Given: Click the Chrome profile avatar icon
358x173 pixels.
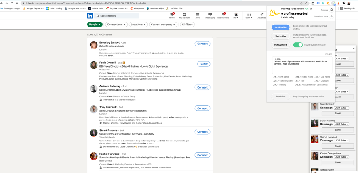Looking at the screenshot, I should tap(349, 3).
